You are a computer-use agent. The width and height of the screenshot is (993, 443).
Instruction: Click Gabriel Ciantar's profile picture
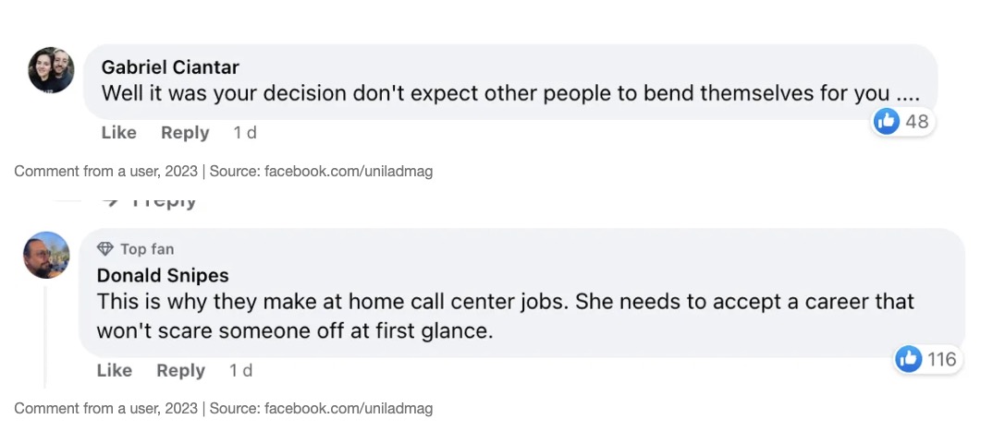51,70
